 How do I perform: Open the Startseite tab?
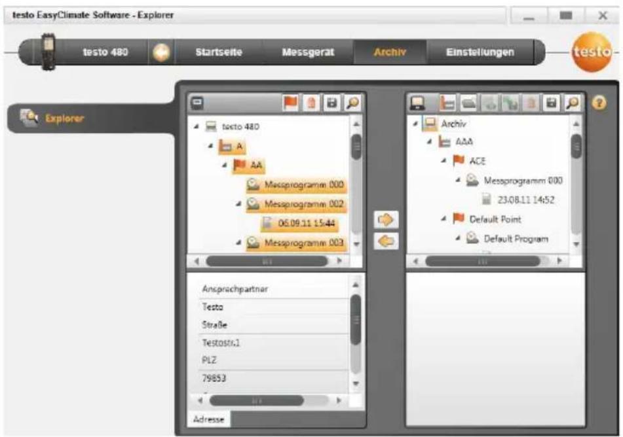(x=219, y=52)
